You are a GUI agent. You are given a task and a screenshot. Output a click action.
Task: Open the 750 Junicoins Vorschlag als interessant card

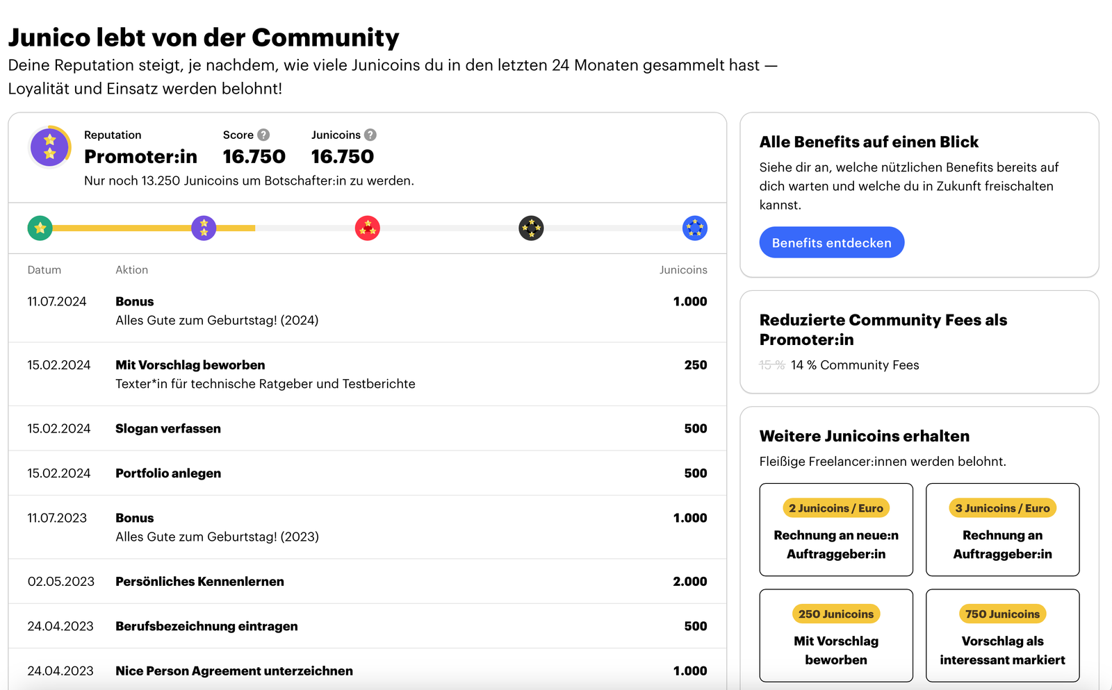1003,636
